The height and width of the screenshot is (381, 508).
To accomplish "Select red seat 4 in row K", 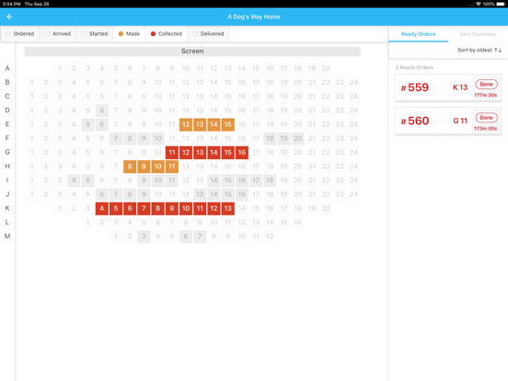I will click(102, 208).
